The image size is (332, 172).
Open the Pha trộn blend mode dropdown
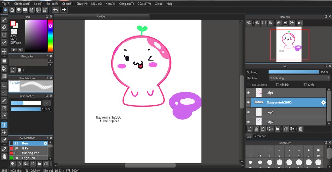click(x=299, y=78)
